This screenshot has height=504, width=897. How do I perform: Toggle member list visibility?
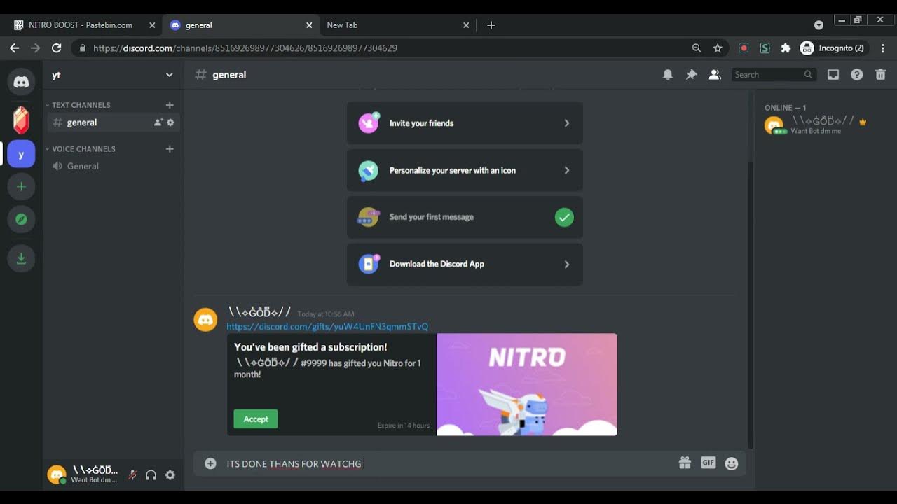point(715,75)
